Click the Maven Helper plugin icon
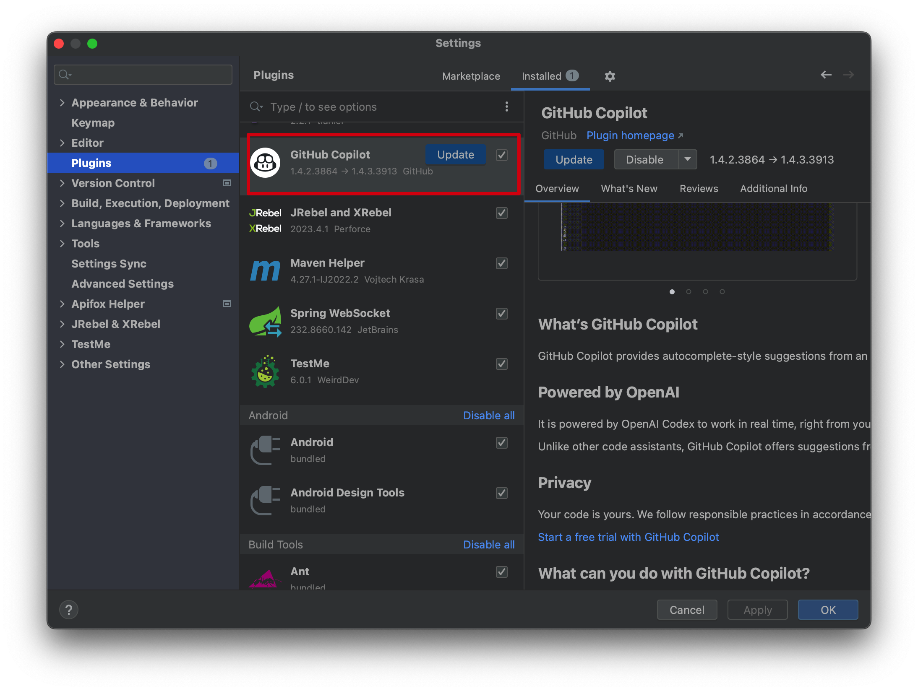918x691 pixels. tap(265, 270)
